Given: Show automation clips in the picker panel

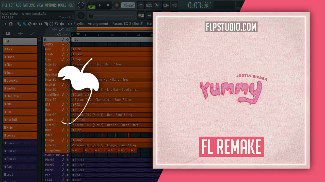Looking at the screenshot, I should [32, 33].
